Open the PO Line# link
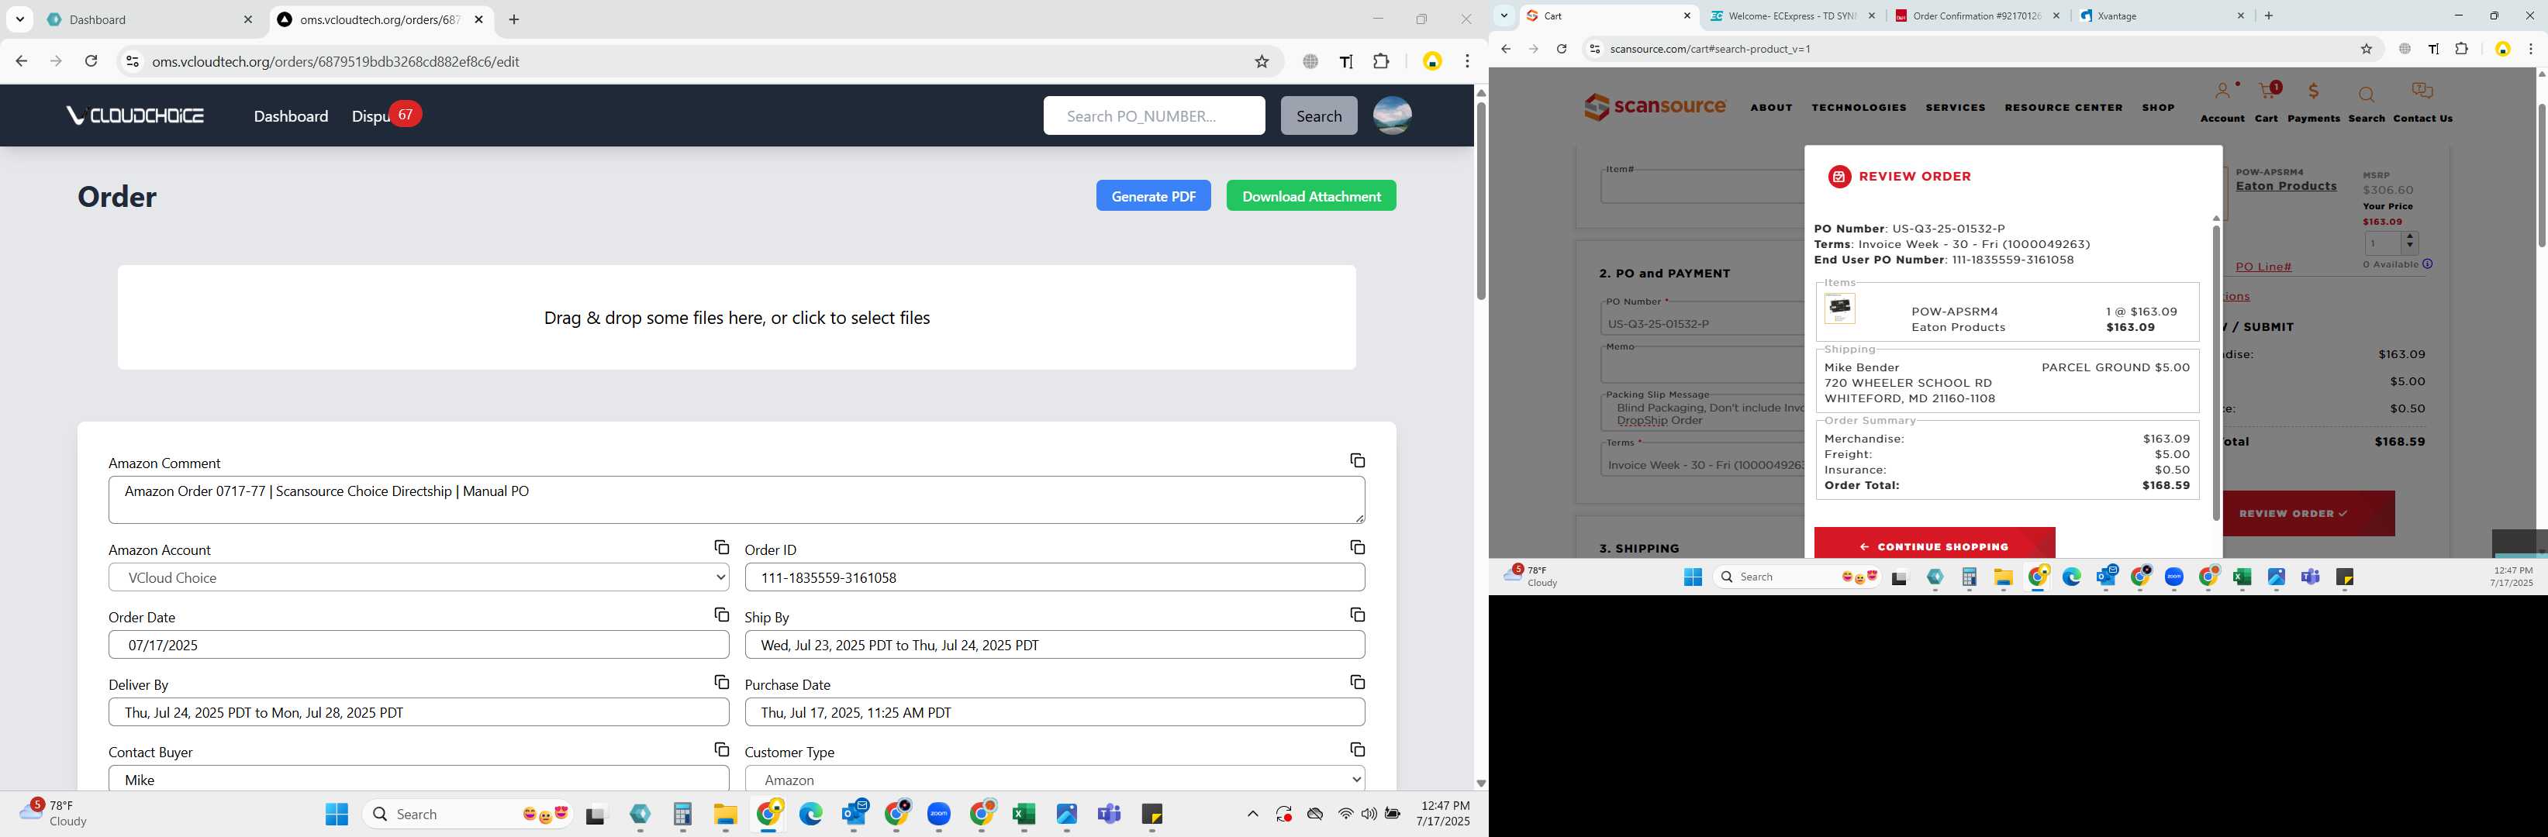Screen dimensions: 2548x837 click(2263, 267)
